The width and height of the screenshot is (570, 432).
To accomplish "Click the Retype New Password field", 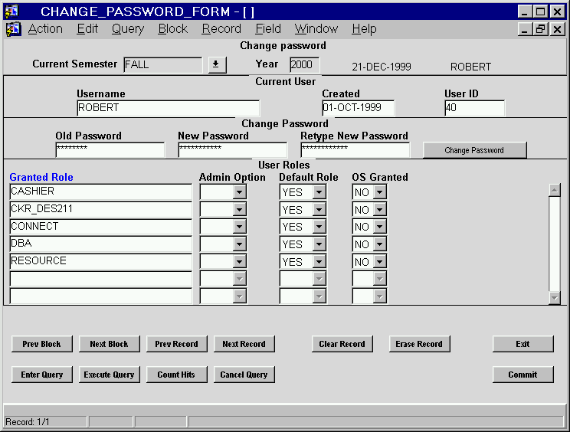I will pos(355,149).
